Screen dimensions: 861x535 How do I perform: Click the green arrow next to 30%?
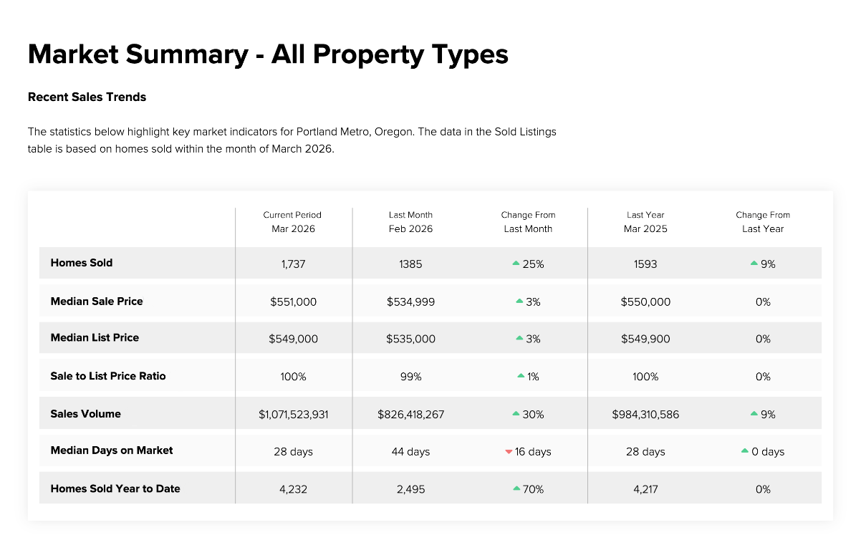pyautogui.click(x=516, y=414)
